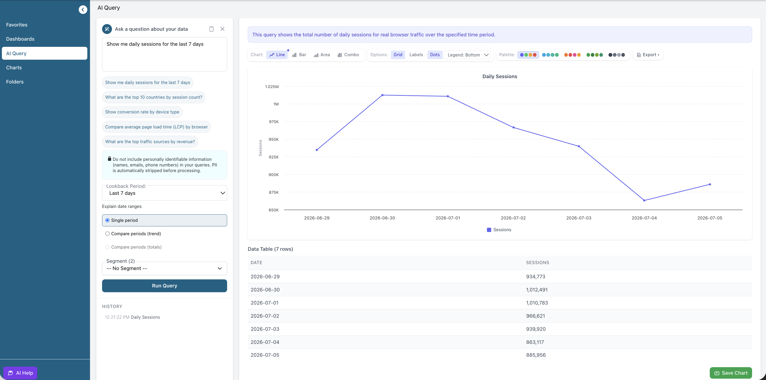Screen dimensions: 766x380
Task: Open the Lookback Period dropdown
Action: click(164, 193)
